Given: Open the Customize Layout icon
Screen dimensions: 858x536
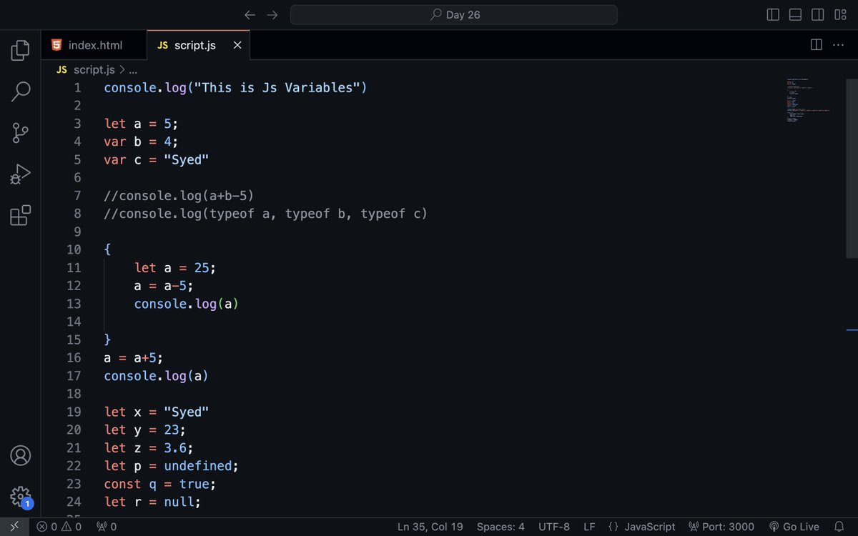Looking at the screenshot, I should pyautogui.click(x=840, y=15).
